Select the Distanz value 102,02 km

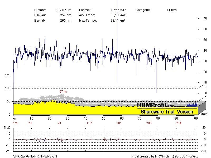(x=63, y=10)
